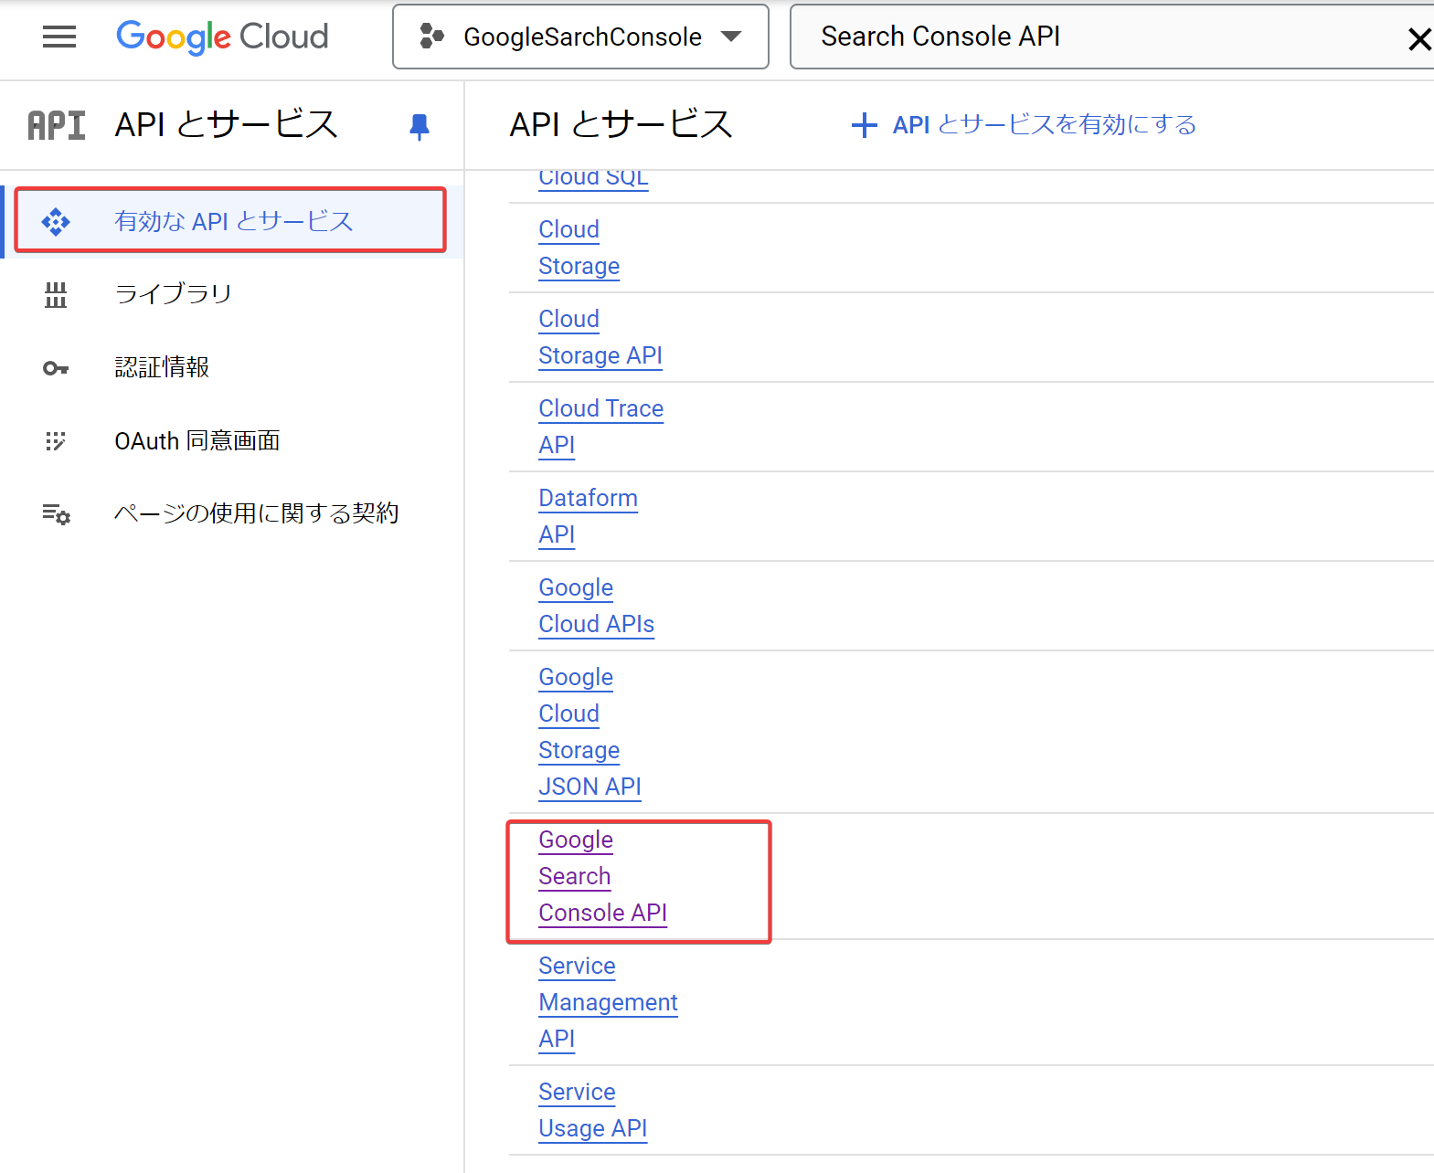Click the Google Cloud logo
Image resolution: width=1434 pixels, height=1173 pixels.
(222, 37)
